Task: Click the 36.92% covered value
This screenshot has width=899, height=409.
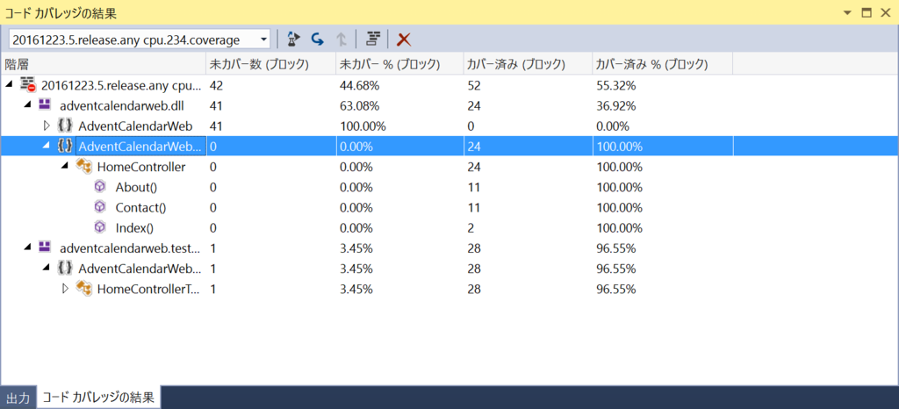Action: pyautogui.click(x=615, y=105)
